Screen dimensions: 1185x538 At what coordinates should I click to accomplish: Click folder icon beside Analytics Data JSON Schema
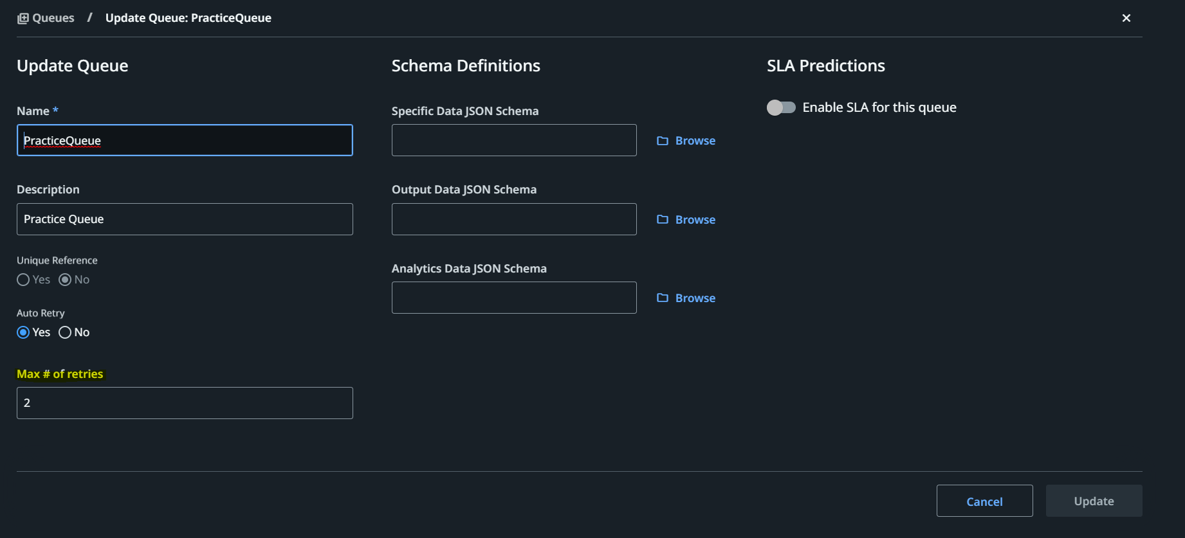pyautogui.click(x=662, y=298)
